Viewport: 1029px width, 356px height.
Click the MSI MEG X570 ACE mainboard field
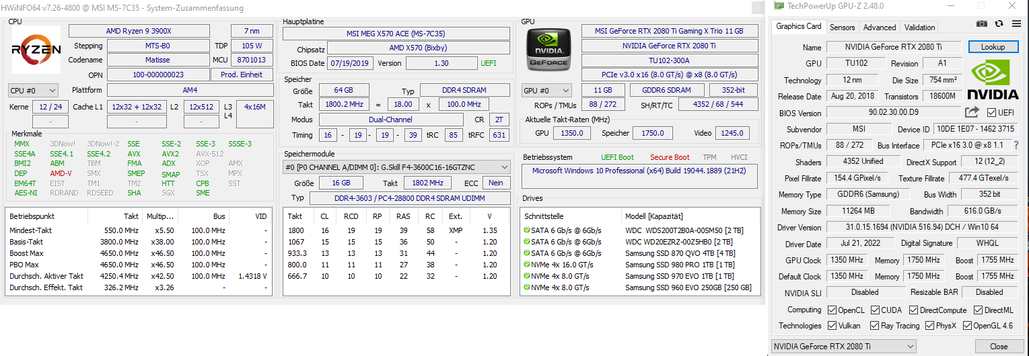click(396, 34)
